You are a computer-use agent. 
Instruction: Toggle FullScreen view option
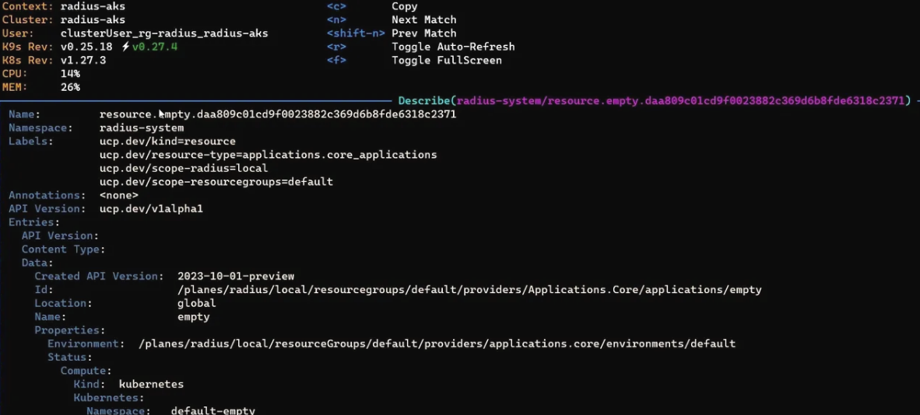(x=446, y=60)
